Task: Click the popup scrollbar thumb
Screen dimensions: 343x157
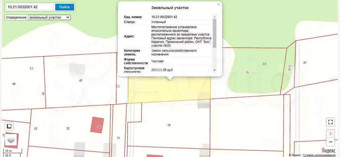Action: (x=214, y=33)
